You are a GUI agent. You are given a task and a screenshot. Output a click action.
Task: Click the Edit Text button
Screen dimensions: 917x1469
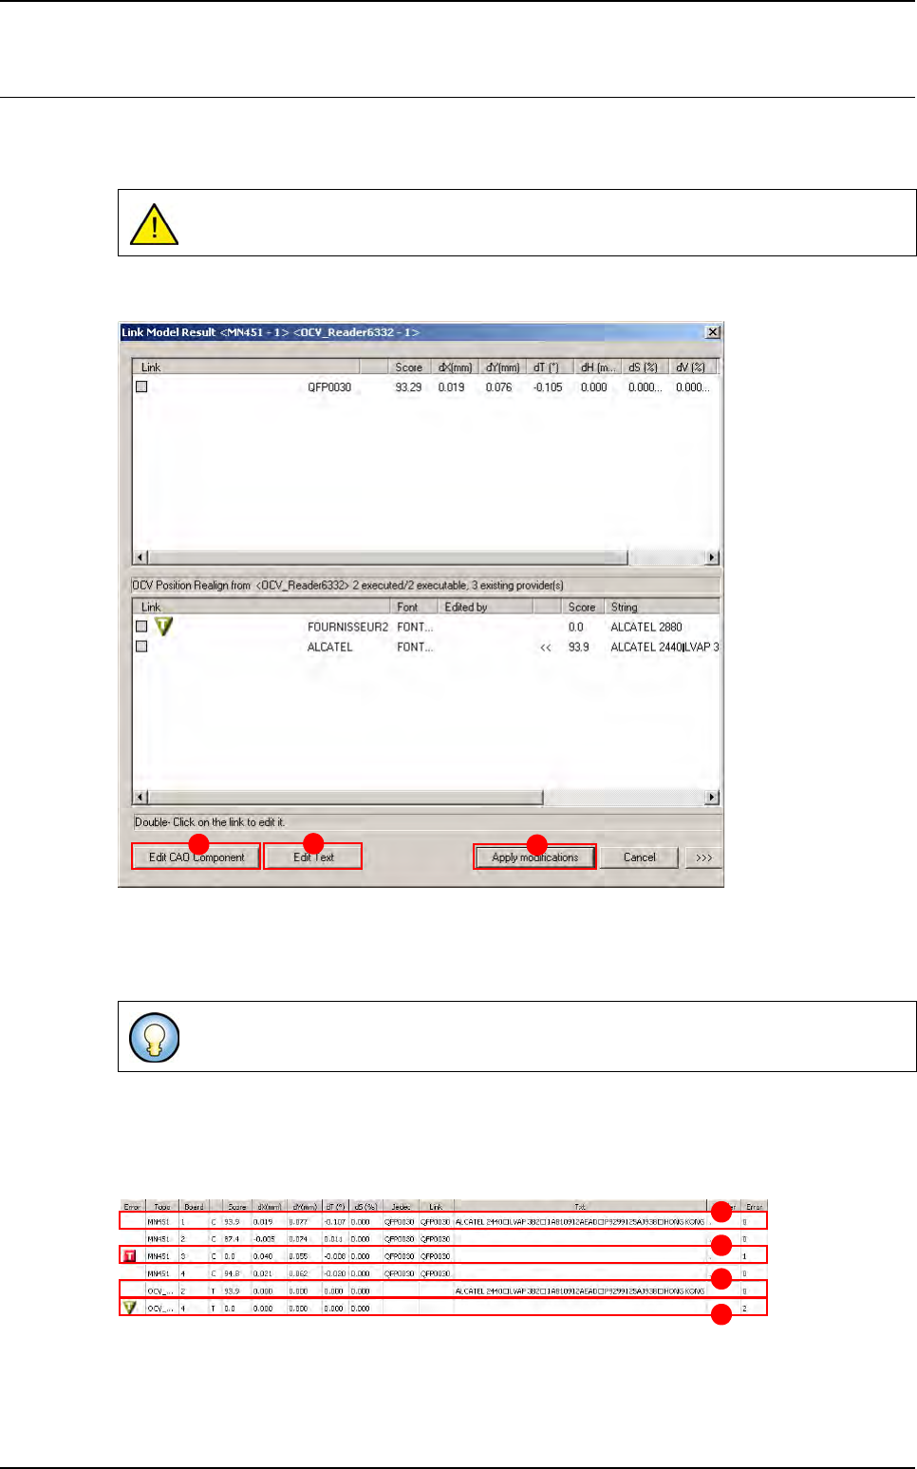coord(313,857)
